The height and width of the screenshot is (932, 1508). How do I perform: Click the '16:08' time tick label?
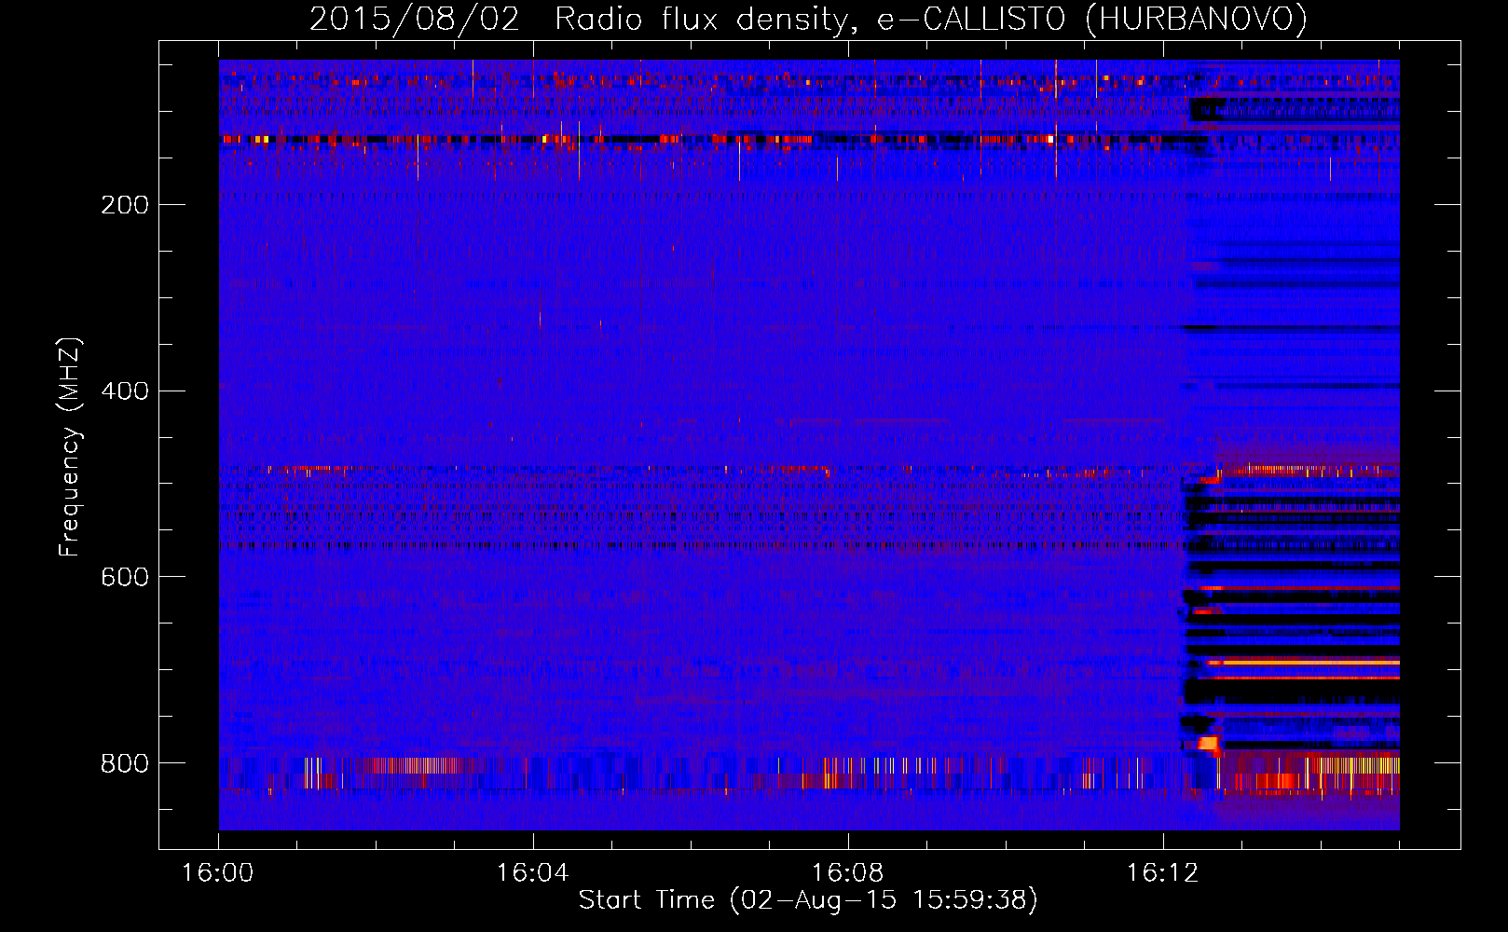(848, 872)
